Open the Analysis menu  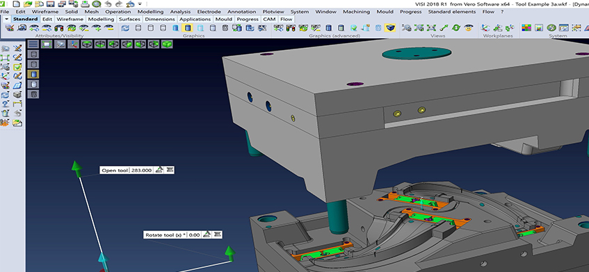180,12
